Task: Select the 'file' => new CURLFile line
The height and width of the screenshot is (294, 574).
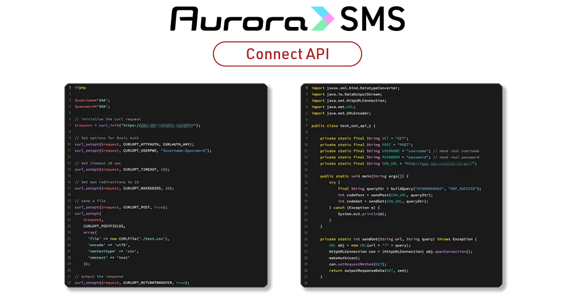Action: pyautogui.click(x=129, y=239)
